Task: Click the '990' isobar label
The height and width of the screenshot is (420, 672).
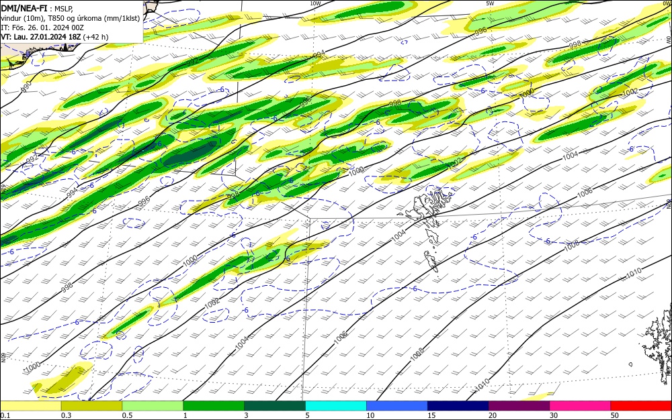Action: coord(26,87)
